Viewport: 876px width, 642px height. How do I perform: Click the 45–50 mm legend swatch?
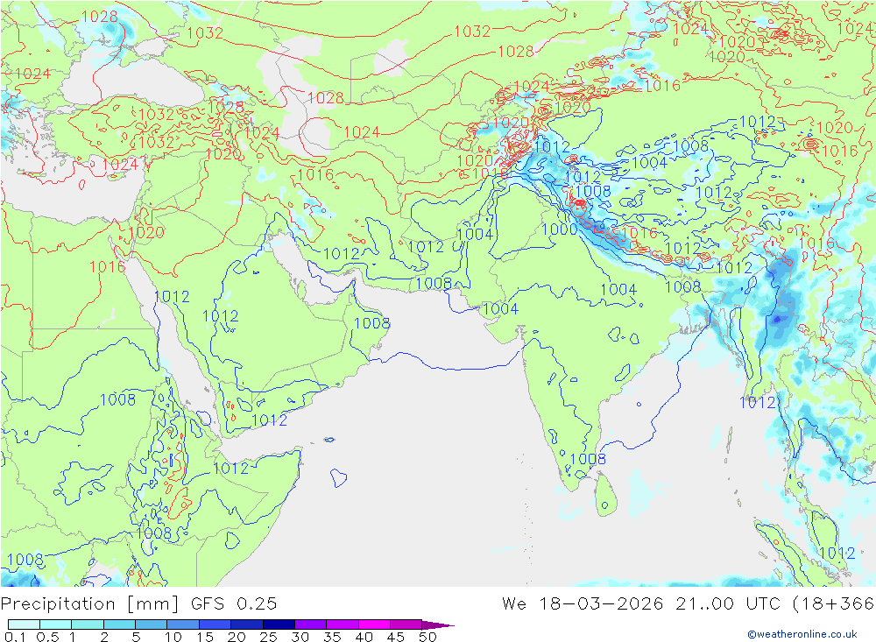[x=406, y=624]
